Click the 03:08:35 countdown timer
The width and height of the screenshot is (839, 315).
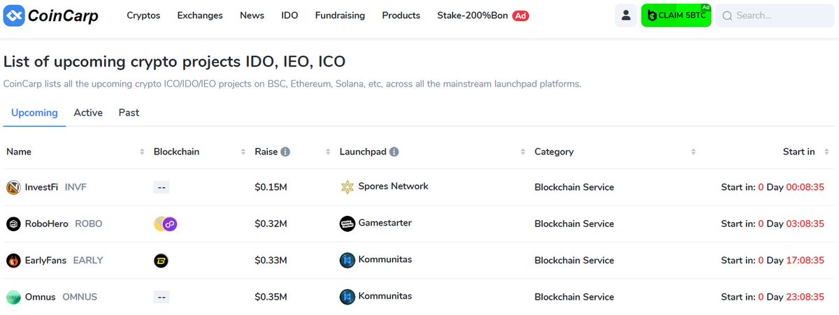[x=806, y=224]
